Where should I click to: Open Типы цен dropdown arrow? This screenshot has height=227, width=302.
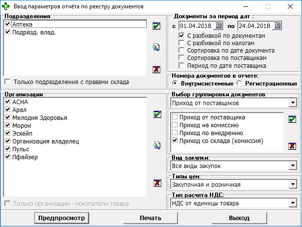click(x=293, y=185)
